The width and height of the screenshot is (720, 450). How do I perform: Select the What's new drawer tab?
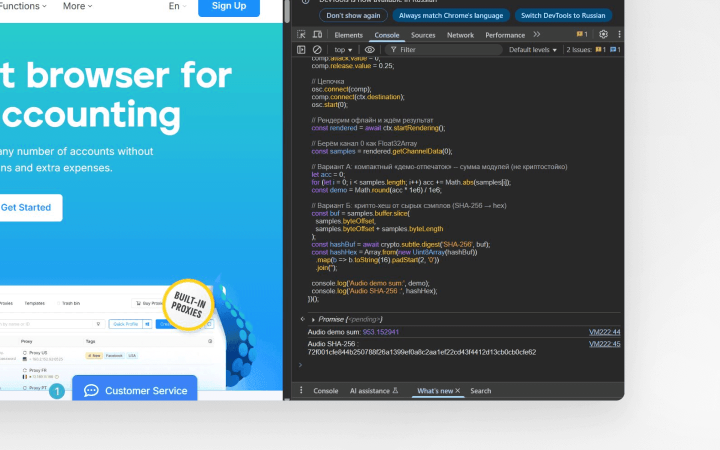click(x=435, y=391)
